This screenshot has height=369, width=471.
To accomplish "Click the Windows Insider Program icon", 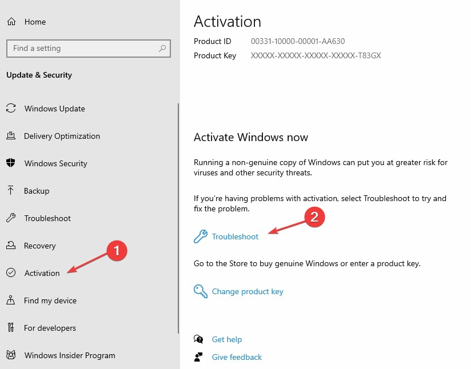I will (11, 355).
